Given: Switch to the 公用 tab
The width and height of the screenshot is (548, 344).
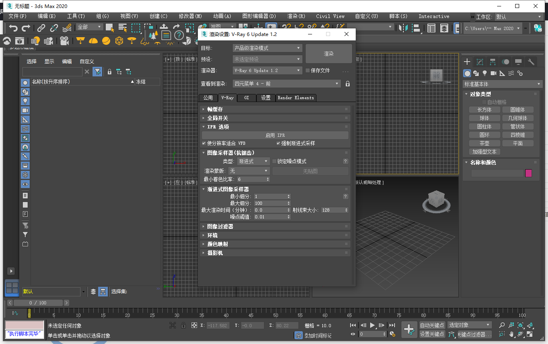Looking at the screenshot, I should coord(208,98).
